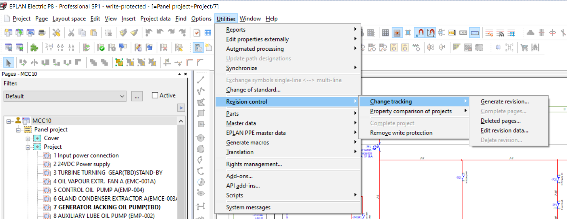This screenshot has height=219, width=567.
Task: Collapse the Panel project node
Action: click(x=18, y=130)
